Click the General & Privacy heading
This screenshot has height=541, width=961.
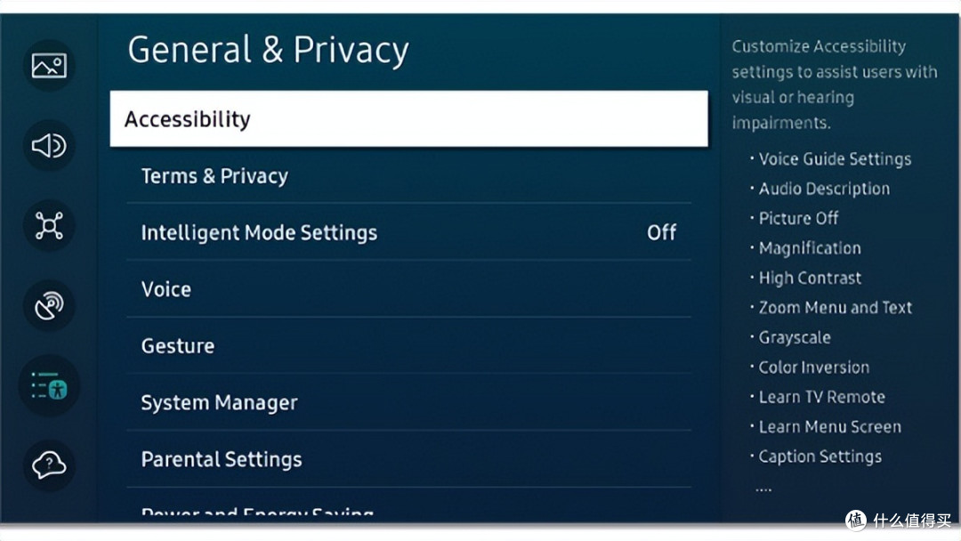pyautogui.click(x=268, y=50)
